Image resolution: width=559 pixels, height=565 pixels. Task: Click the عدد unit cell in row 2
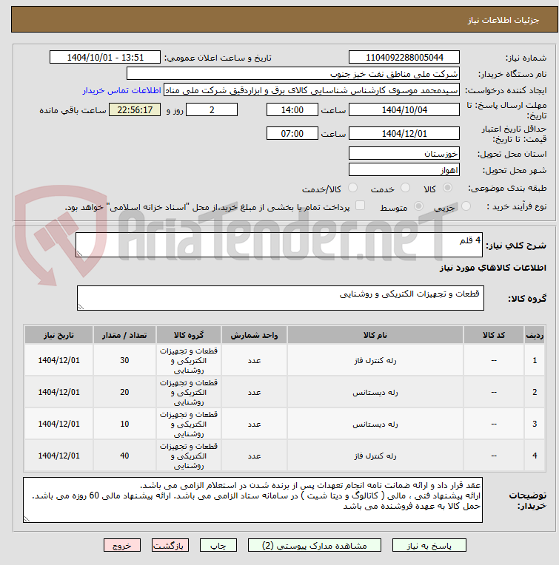pos(254,392)
